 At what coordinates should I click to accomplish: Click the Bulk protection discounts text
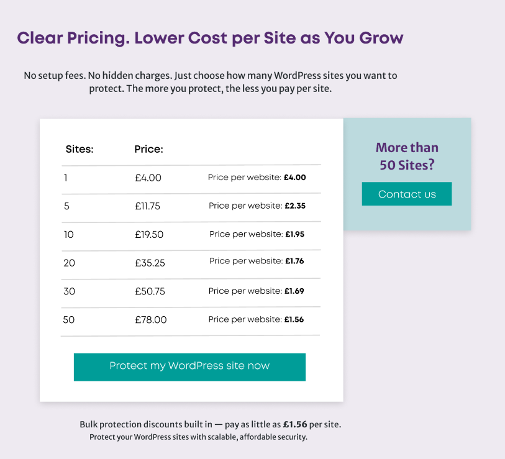(x=210, y=425)
